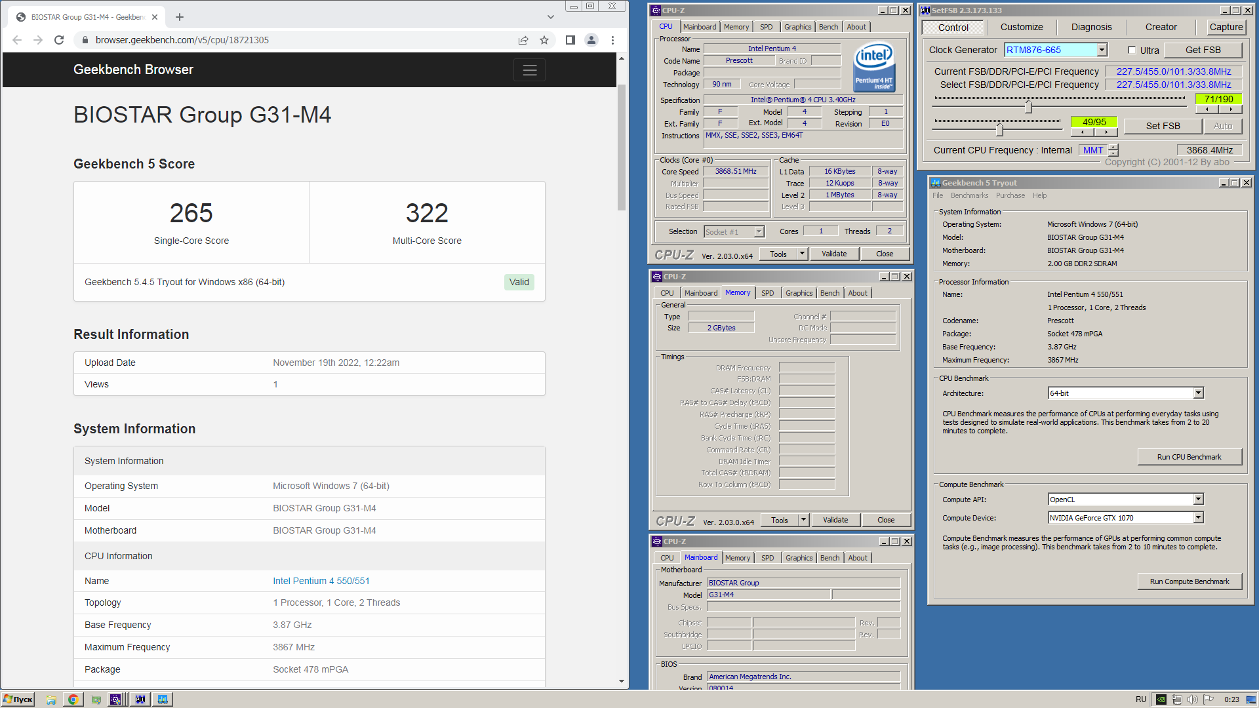Open NVIDIA tray icon

(x=1161, y=699)
